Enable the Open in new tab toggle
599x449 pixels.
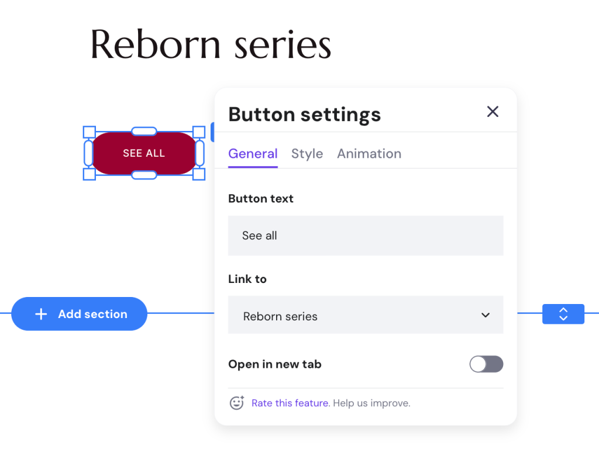click(486, 364)
